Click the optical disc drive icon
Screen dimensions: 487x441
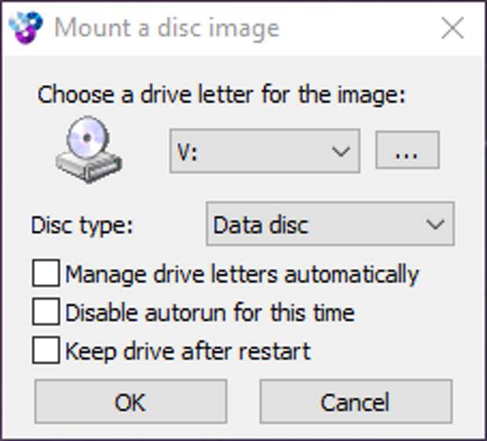tap(89, 149)
